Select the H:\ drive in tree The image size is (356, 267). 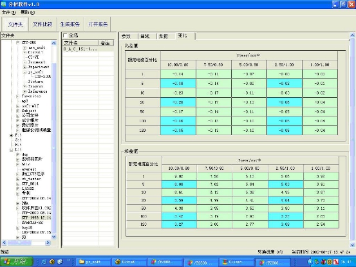[x=18, y=145]
